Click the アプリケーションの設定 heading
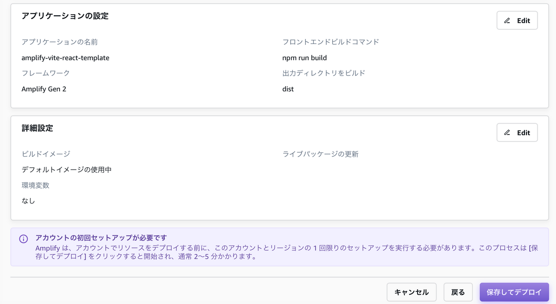The height and width of the screenshot is (304, 556). click(65, 16)
